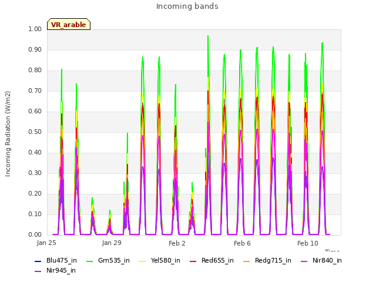Click the orange Redg715_in legend swatch

247,261
